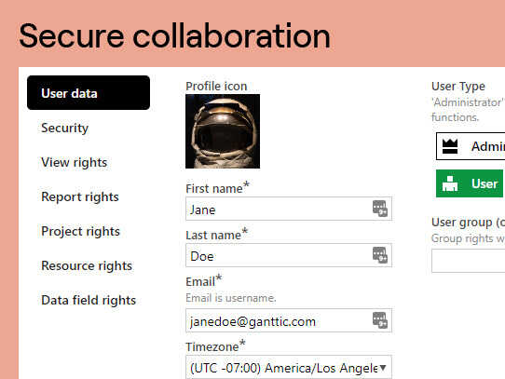Screen dimensions: 505x379
Task: Click the autofill icon in Email field
Action: [x=380, y=320]
